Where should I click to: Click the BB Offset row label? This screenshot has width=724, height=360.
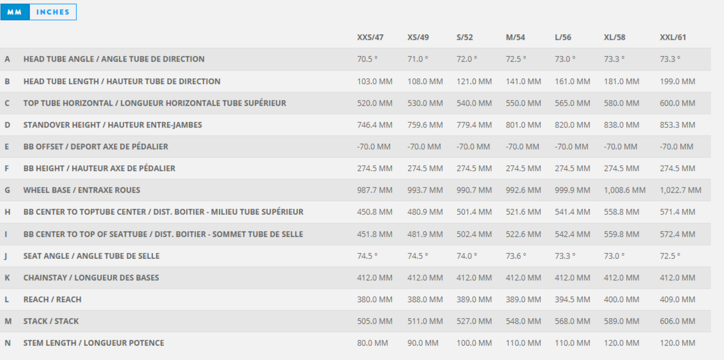click(x=96, y=147)
